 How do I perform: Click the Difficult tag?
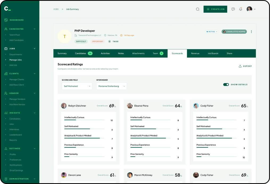point(81,41)
